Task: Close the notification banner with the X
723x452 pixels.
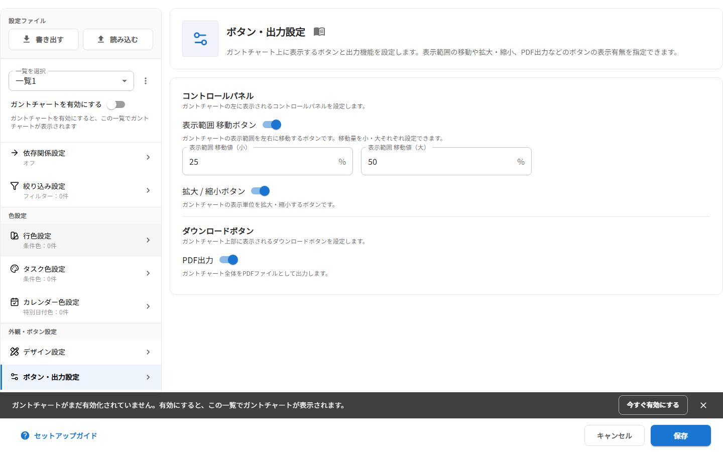Action: tap(703, 405)
